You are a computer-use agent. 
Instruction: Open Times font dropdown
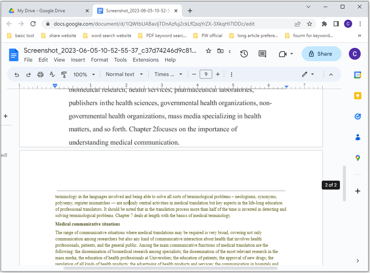[168, 74]
